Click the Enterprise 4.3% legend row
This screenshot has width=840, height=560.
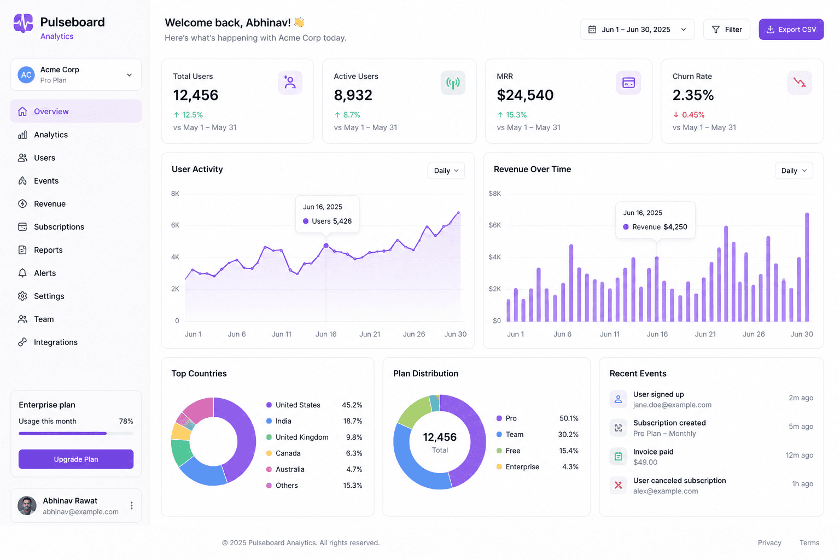(538, 467)
